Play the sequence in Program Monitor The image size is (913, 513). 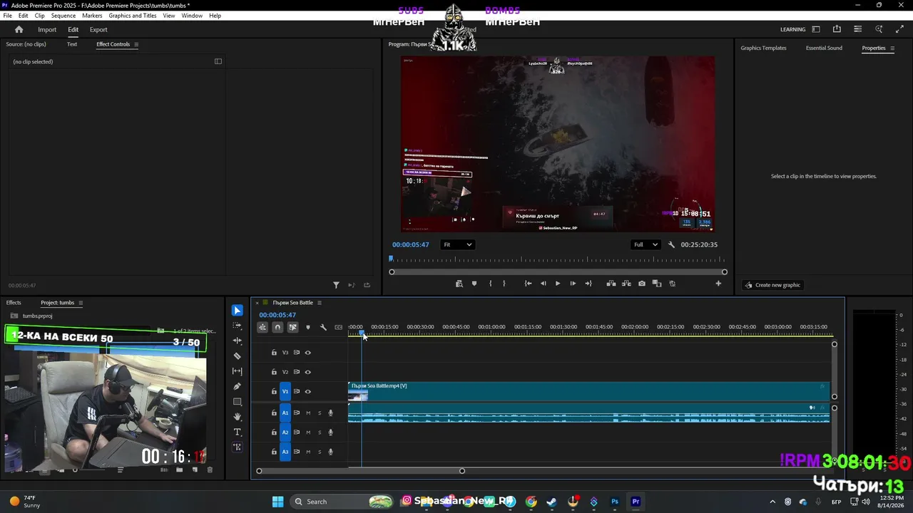(558, 284)
